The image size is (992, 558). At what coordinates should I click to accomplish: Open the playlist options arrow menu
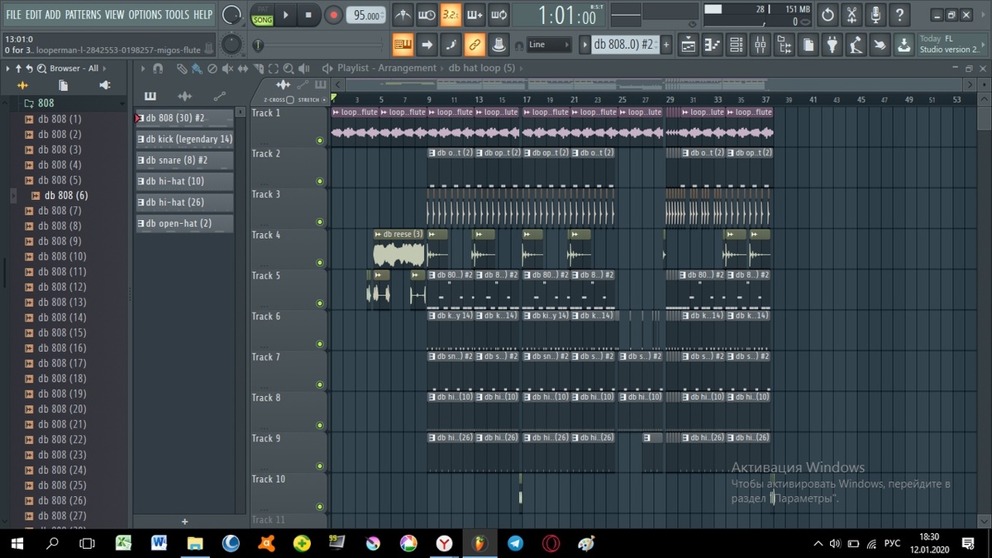[x=144, y=69]
